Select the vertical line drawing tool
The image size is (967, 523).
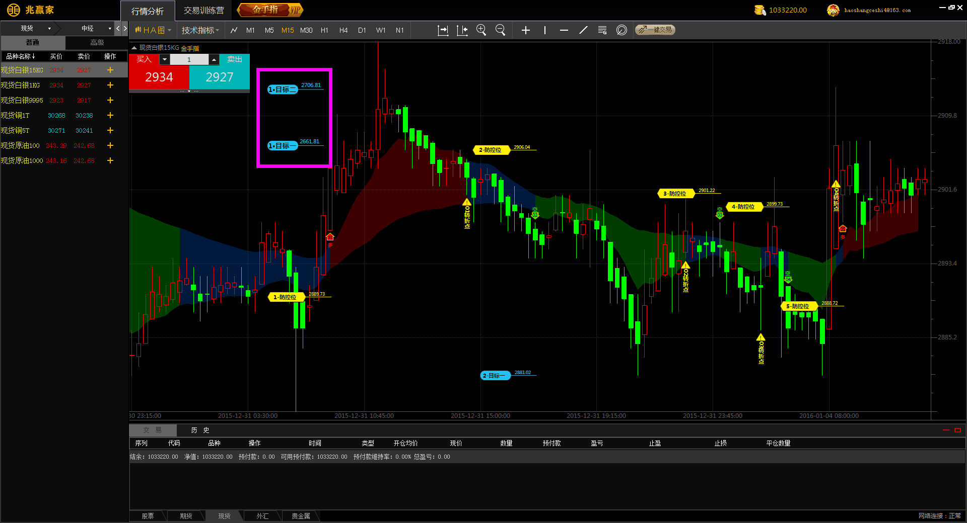[x=545, y=30]
